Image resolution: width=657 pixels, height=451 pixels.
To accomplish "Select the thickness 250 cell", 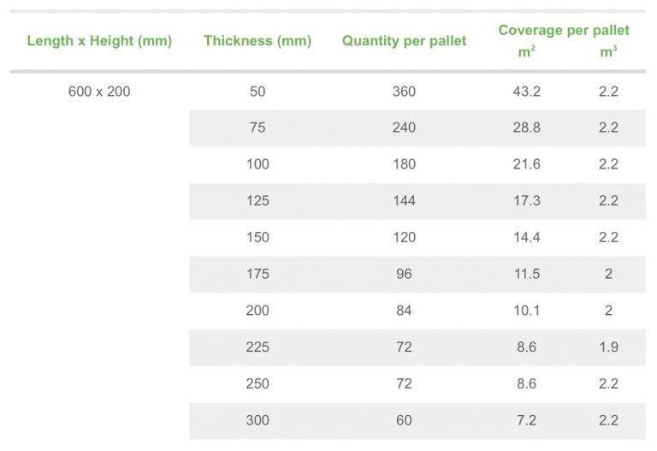I will click(x=257, y=383).
